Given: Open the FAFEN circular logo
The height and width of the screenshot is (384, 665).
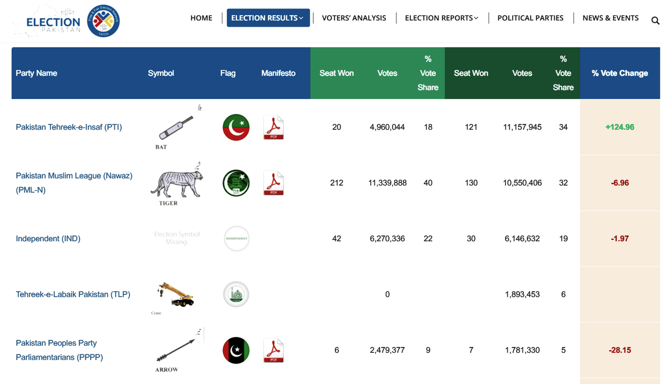Looking at the screenshot, I should [x=103, y=21].
